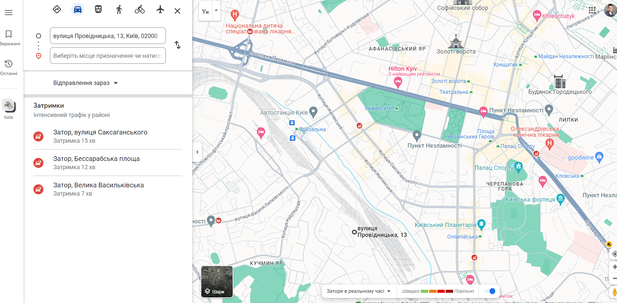Select the driving travel mode icon
The height and width of the screenshot is (303, 617).
(x=78, y=10)
